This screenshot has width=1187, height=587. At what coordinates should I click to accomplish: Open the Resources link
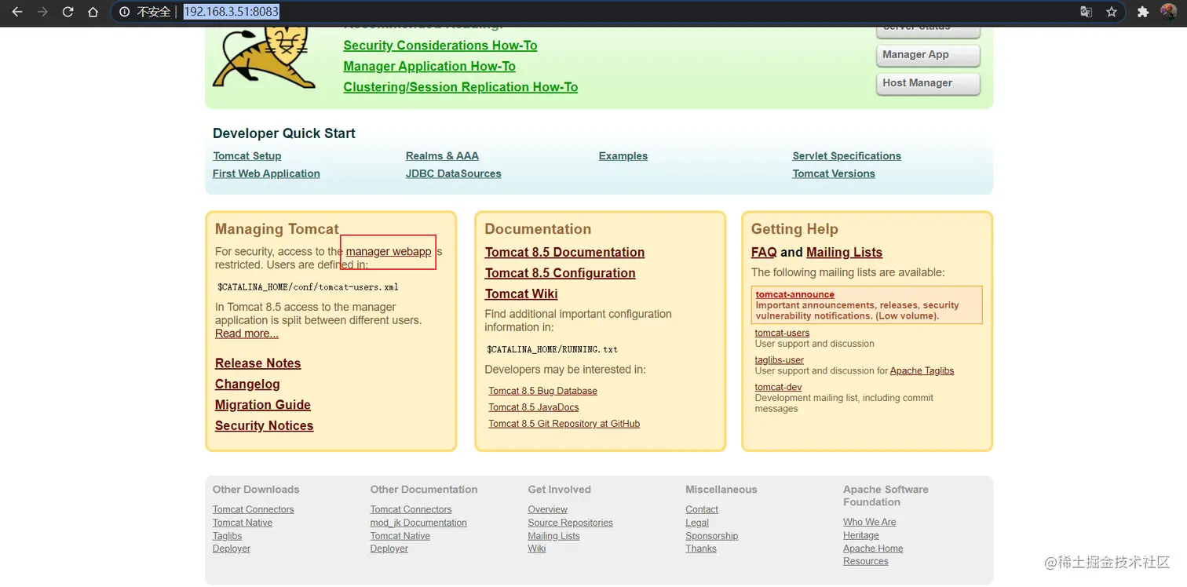pyautogui.click(x=866, y=561)
